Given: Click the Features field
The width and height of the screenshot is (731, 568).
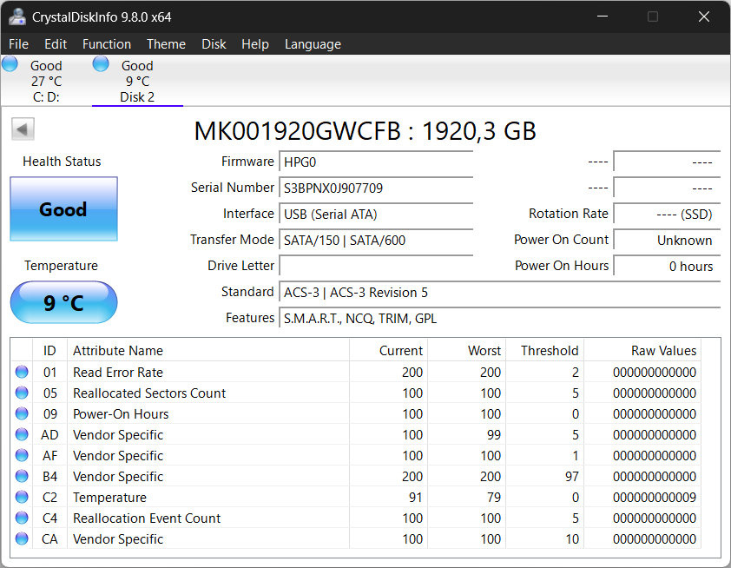Looking at the screenshot, I should coord(500,319).
